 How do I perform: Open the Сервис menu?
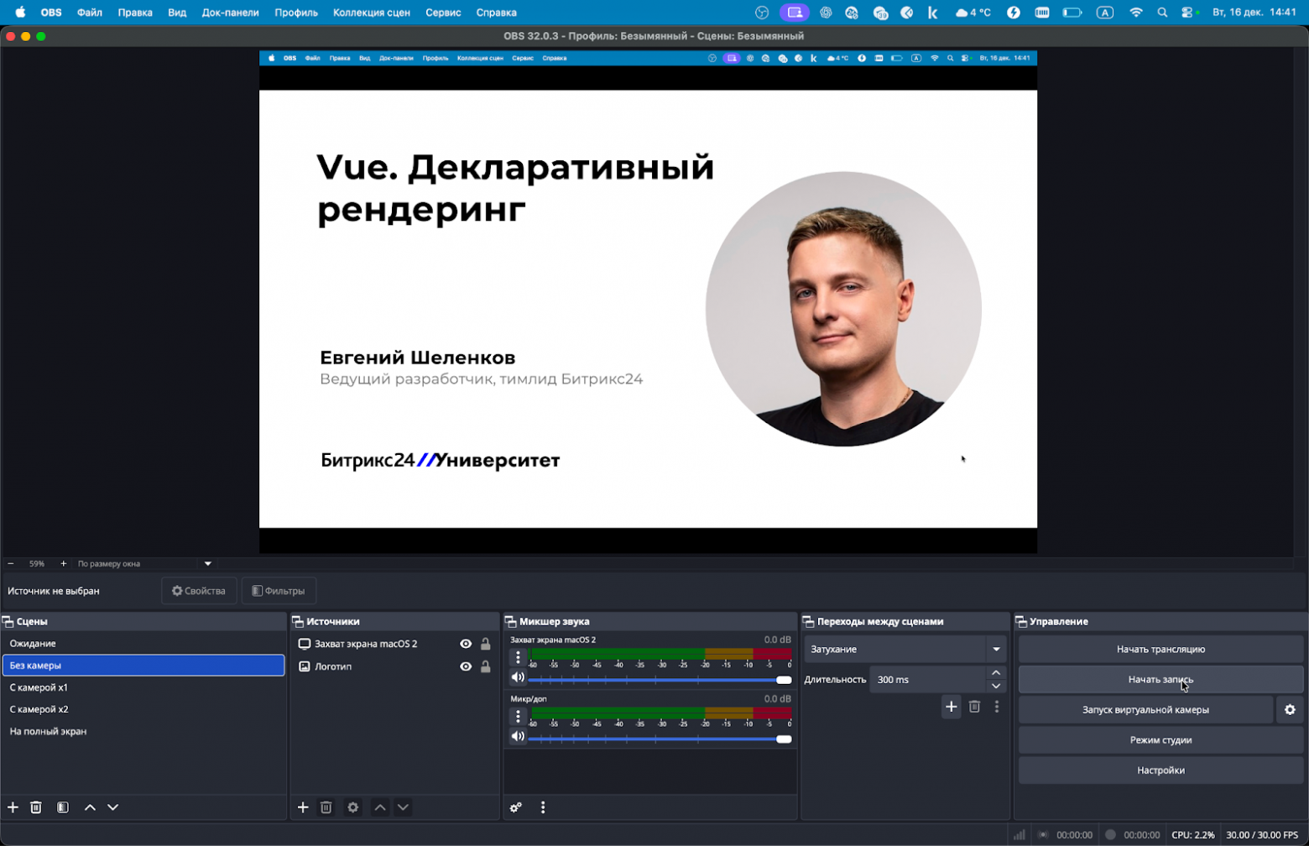click(443, 12)
